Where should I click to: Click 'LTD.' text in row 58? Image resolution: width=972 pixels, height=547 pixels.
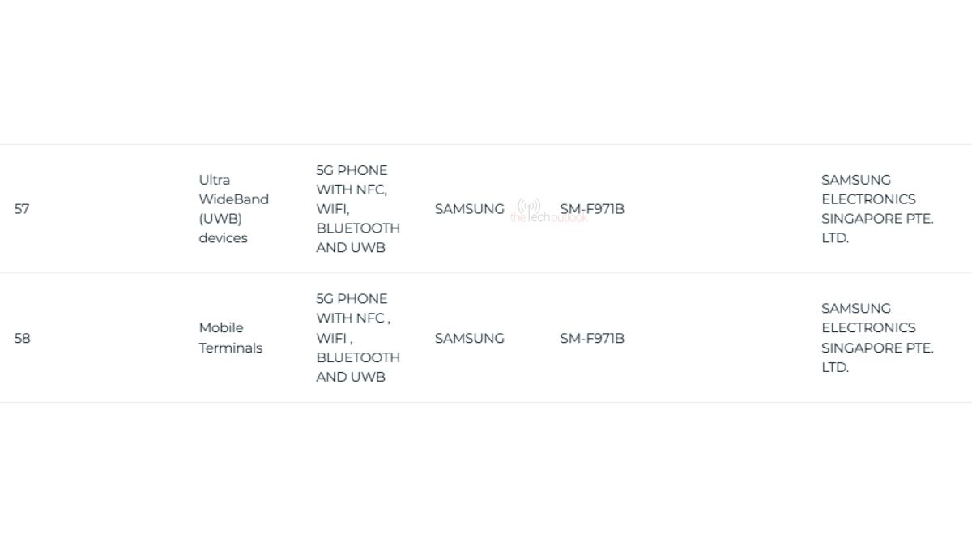click(x=835, y=367)
